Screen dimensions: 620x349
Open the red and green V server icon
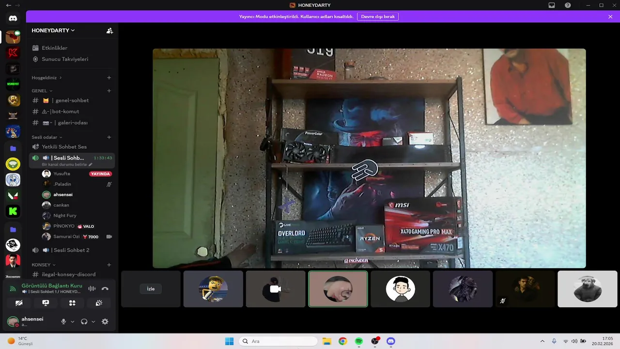click(x=13, y=195)
